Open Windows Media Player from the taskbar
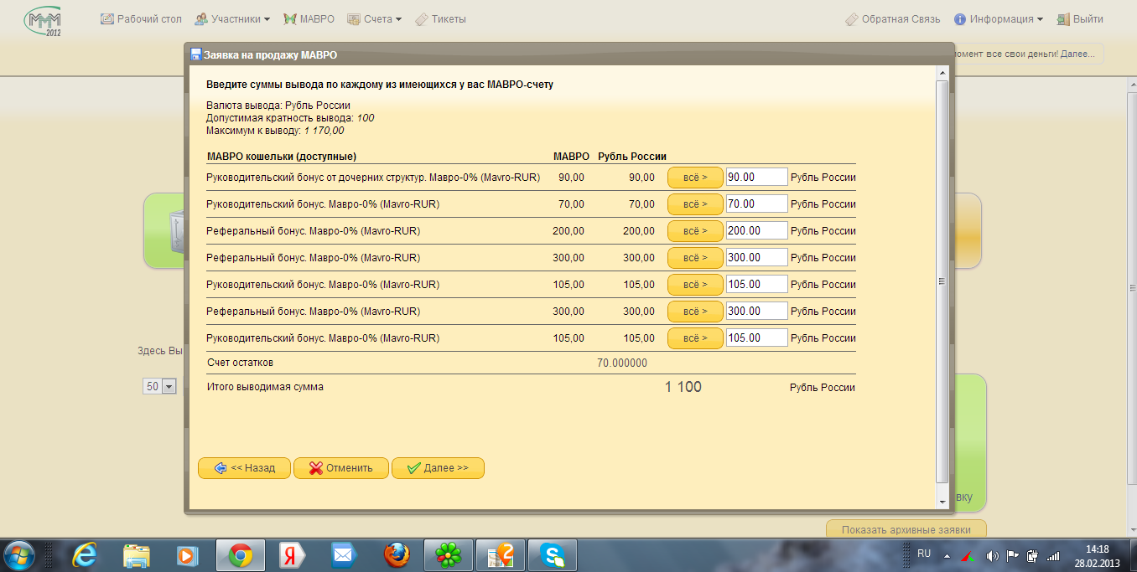The height and width of the screenshot is (572, 1137). tap(188, 554)
